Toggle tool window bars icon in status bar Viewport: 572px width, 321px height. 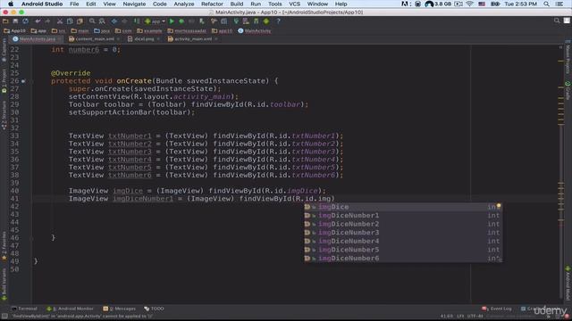coord(4,317)
